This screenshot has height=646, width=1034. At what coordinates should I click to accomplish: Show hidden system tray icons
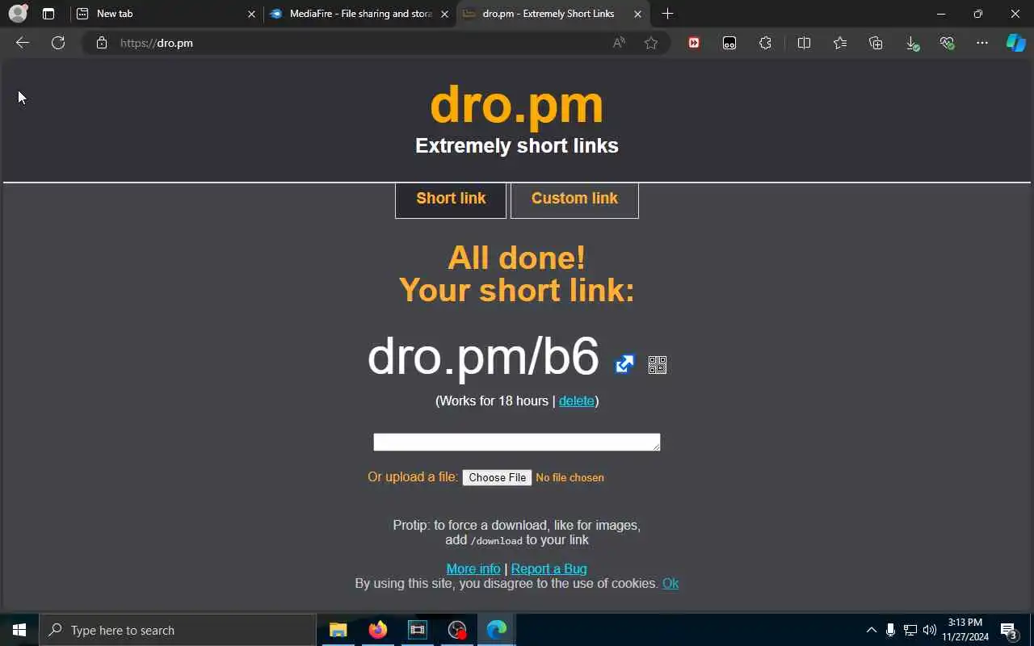871,630
